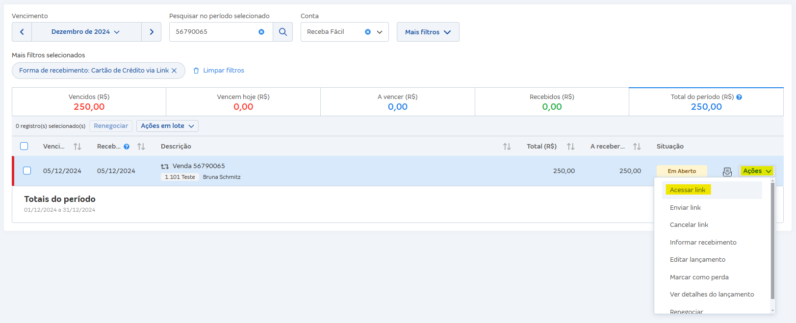796x323 pixels.
Task: Select Informar recebimento menu option
Action: tap(703, 243)
